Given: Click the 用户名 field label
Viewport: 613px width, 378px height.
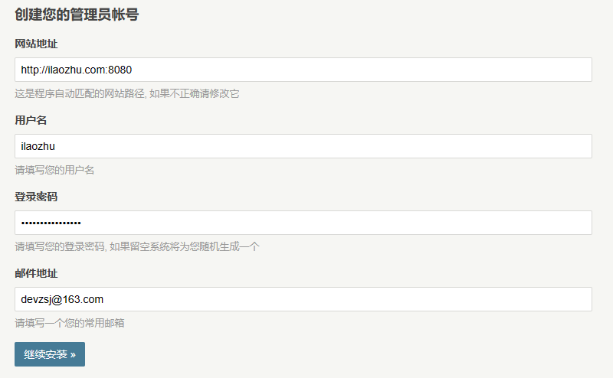Looking at the screenshot, I should coord(31,120).
